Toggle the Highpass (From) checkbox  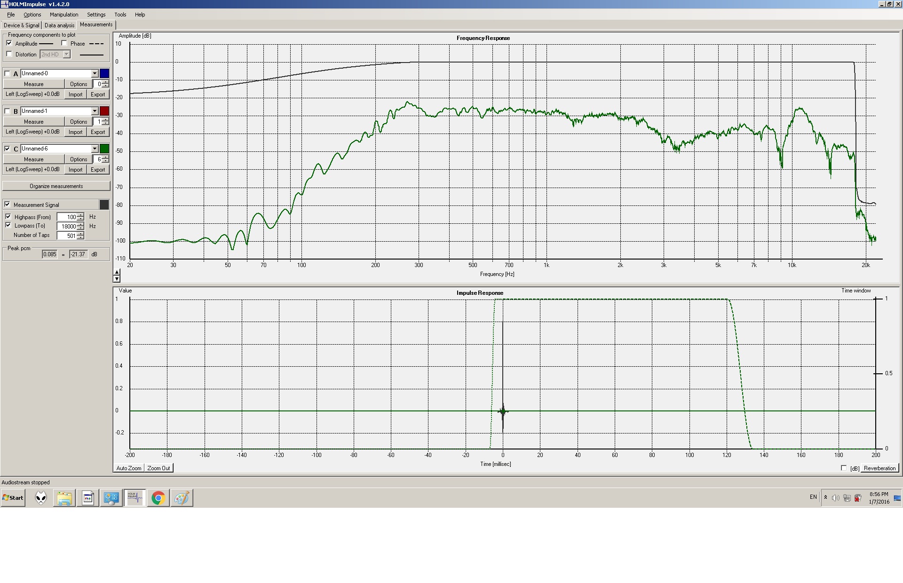pyautogui.click(x=8, y=217)
